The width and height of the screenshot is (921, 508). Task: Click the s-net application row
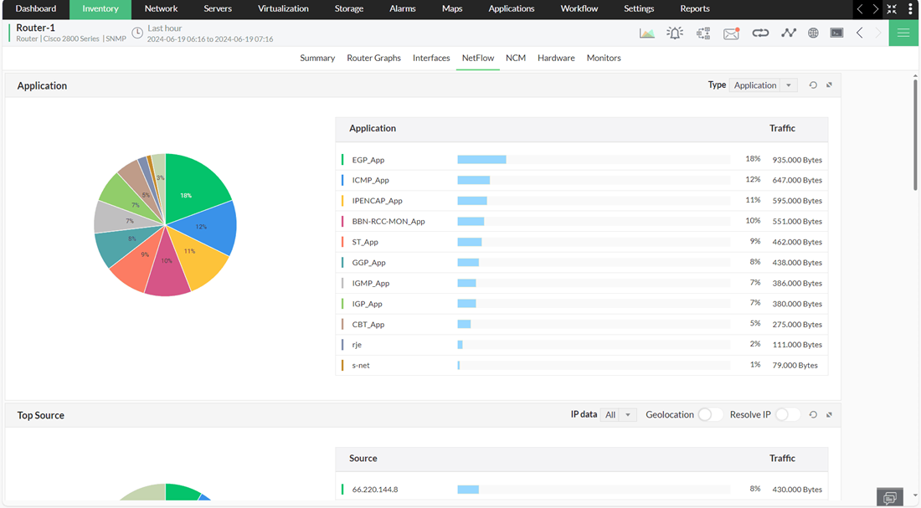tap(582, 365)
